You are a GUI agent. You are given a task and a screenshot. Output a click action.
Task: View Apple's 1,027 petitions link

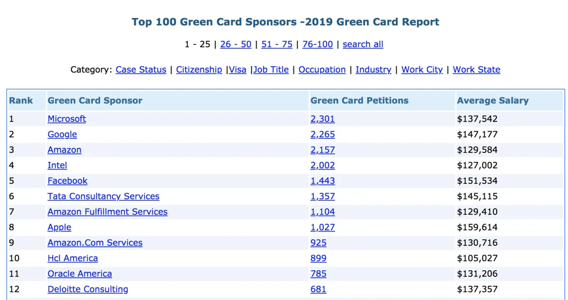click(x=322, y=227)
